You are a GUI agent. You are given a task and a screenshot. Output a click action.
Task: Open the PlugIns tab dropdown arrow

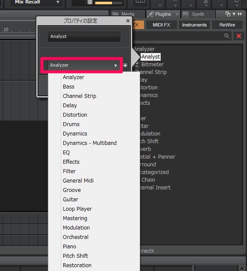click(x=177, y=15)
